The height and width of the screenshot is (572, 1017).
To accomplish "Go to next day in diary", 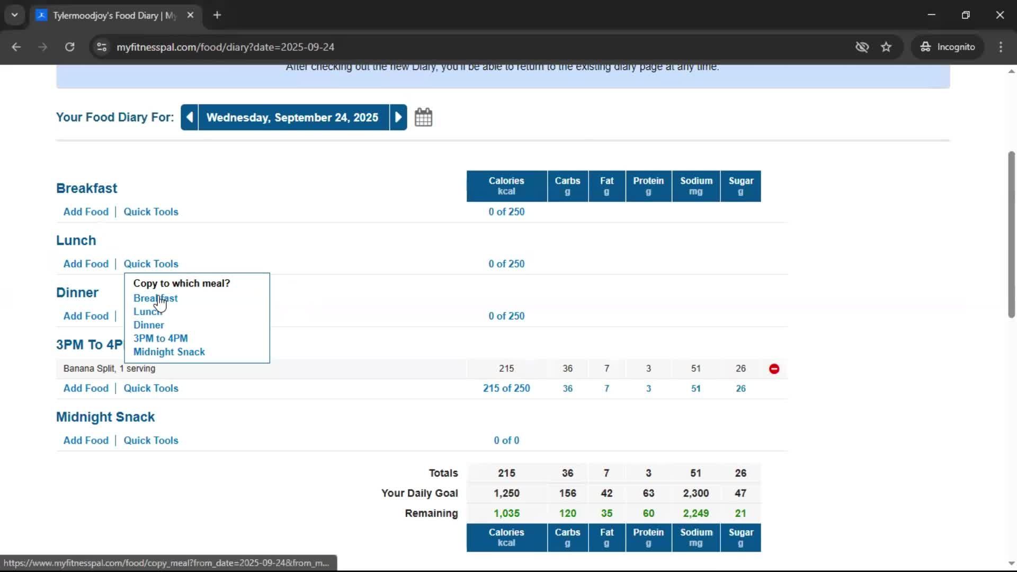I will (398, 117).
